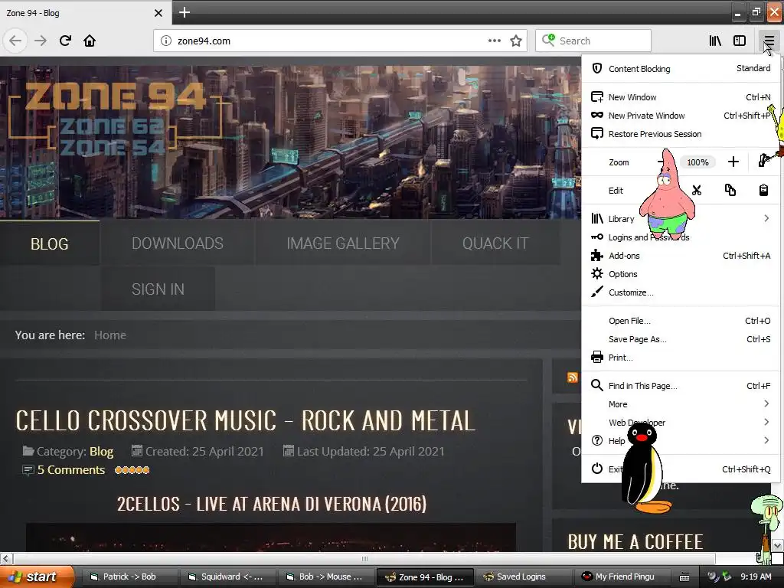The height and width of the screenshot is (588, 784).
Task: Open the QUACK IT tab
Action: pyautogui.click(x=495, y=243)
